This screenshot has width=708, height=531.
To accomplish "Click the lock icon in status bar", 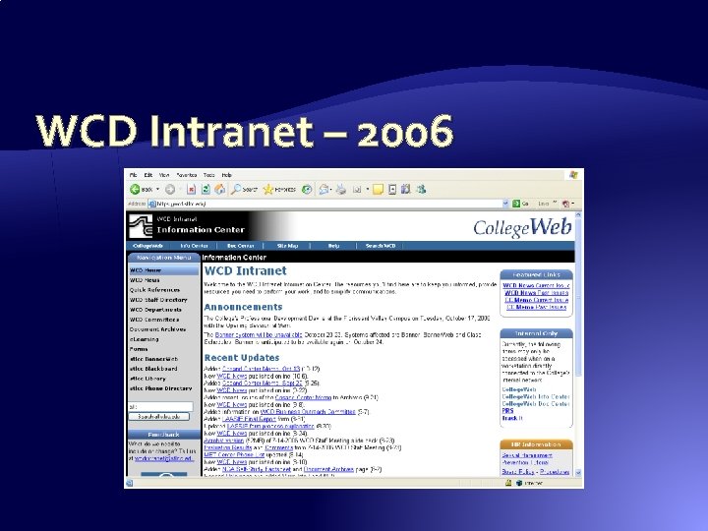I will 508,483.
